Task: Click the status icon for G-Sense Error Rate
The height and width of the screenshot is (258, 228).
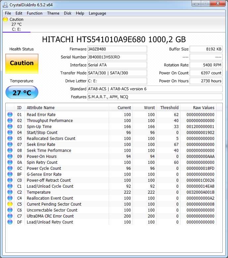Action: (x=10, y=174)
